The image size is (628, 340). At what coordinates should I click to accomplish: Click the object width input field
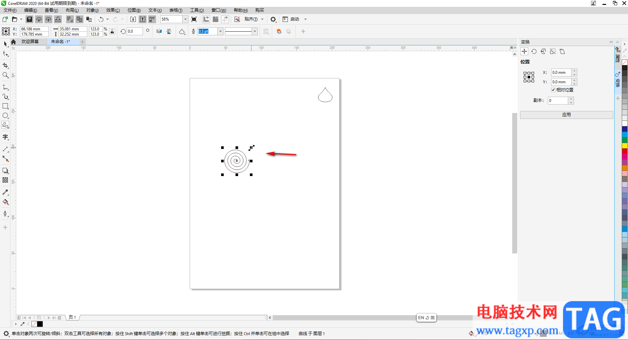(x=73, y=29)
